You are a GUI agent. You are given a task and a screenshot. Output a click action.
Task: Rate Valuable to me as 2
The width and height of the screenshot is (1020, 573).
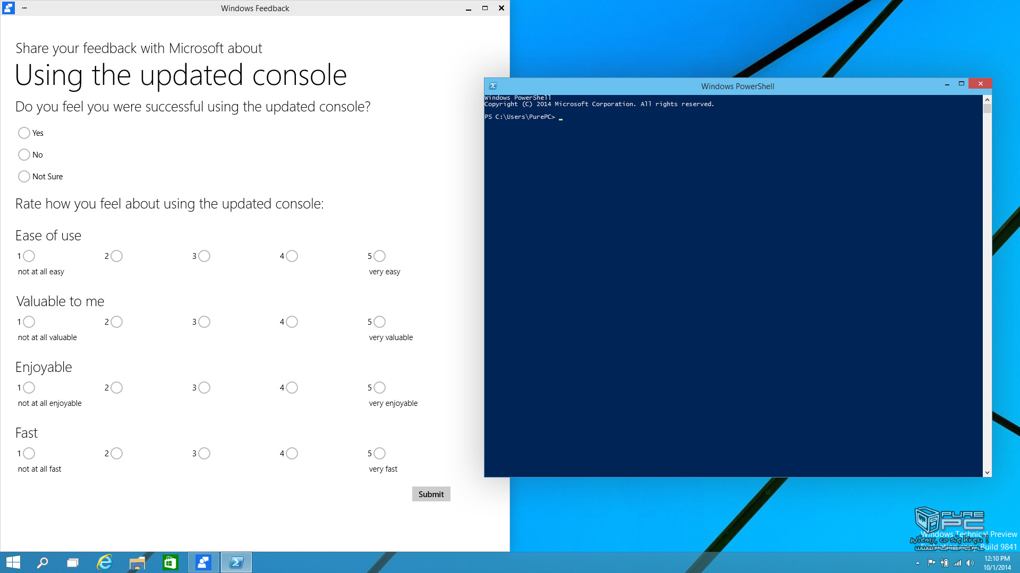117,322
